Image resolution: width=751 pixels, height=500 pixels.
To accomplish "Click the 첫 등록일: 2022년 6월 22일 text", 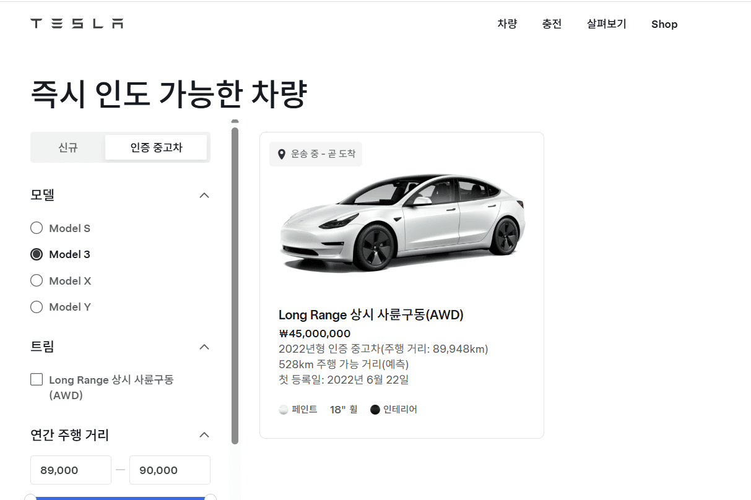I will point(344,379).
